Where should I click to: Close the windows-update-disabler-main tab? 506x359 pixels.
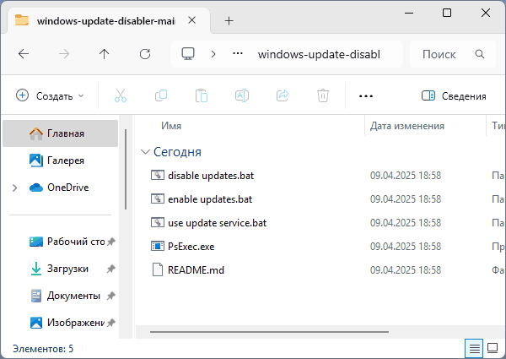(x=192, y=20)
